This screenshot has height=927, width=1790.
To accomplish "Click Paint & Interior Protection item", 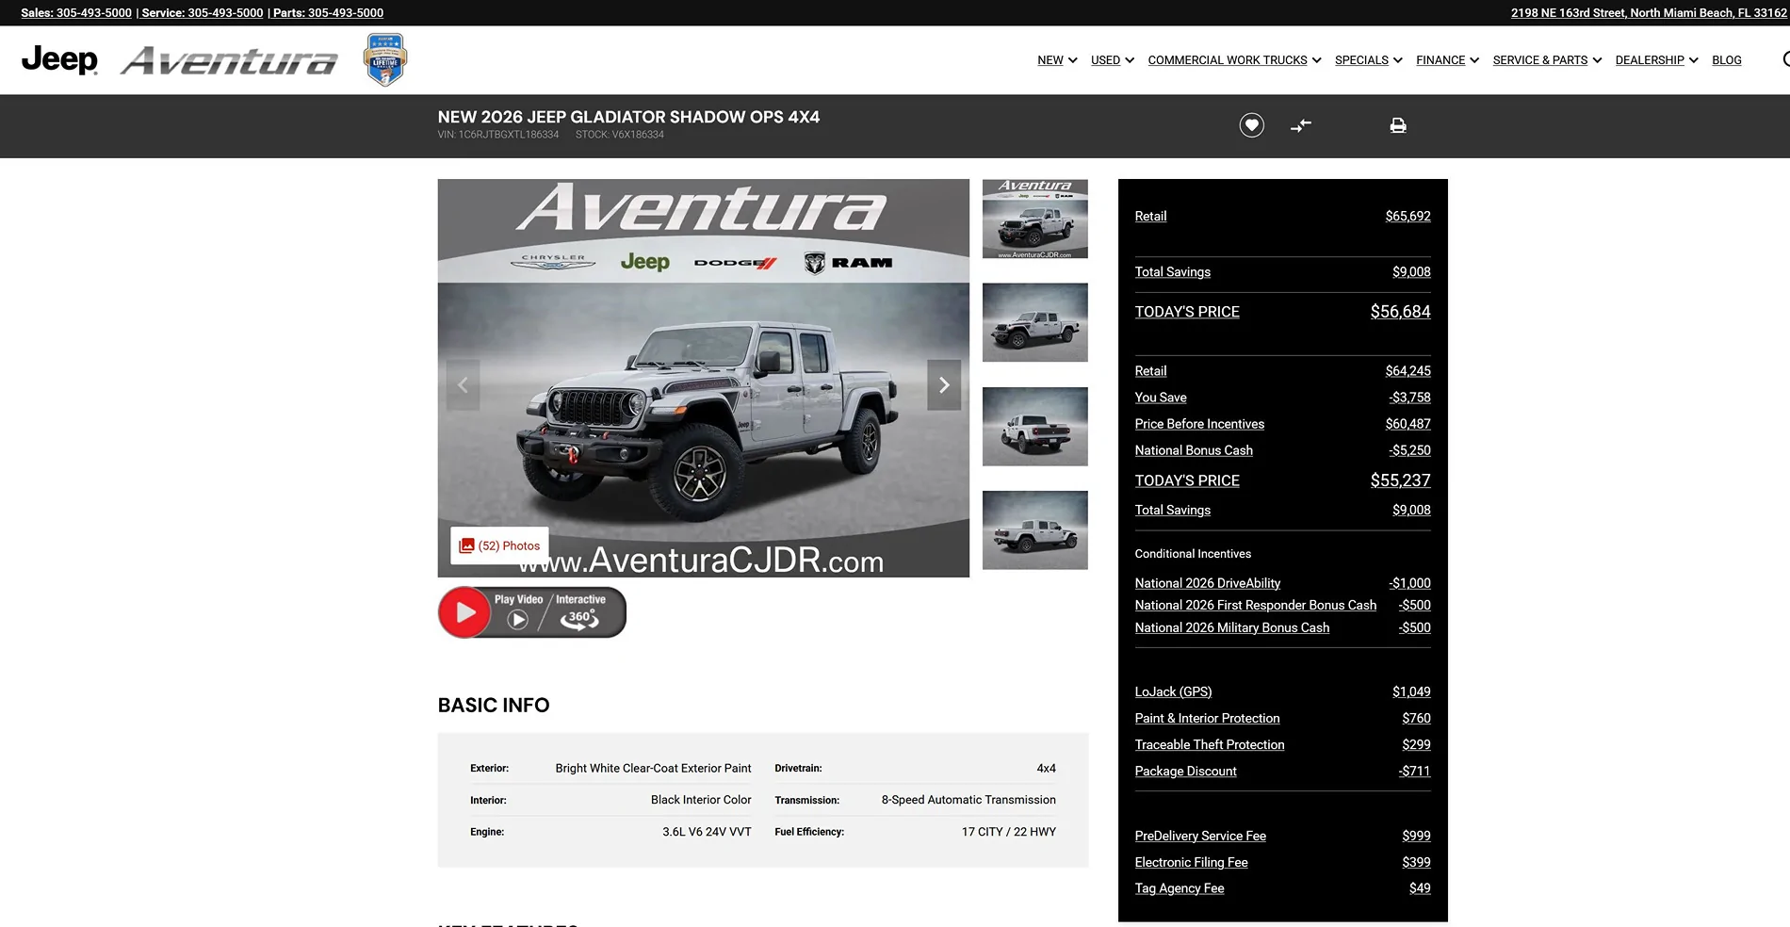I will coord(1282,718).
